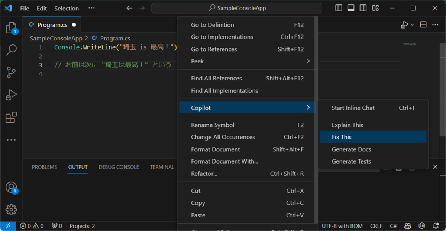
Task: Click the Accounts icon in the activity bar
Action: tap(12, 187)
